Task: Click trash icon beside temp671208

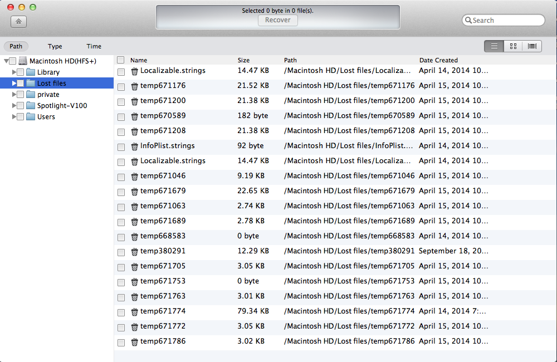Action: [134, 131]
